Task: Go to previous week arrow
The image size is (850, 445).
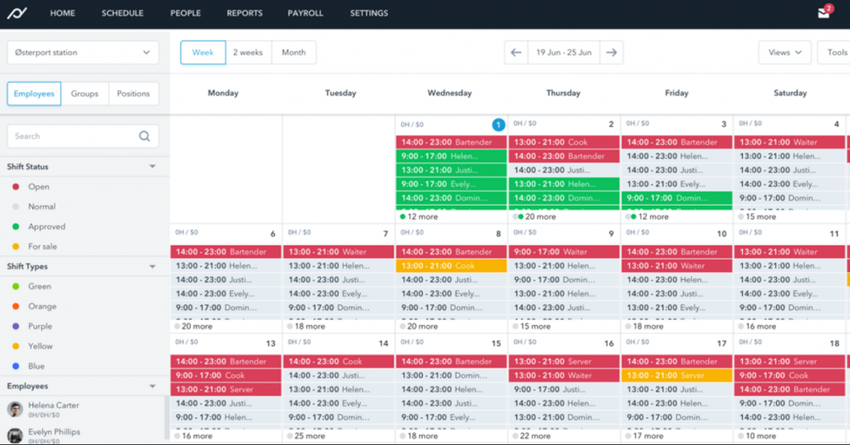Action: tap(516, 52)
